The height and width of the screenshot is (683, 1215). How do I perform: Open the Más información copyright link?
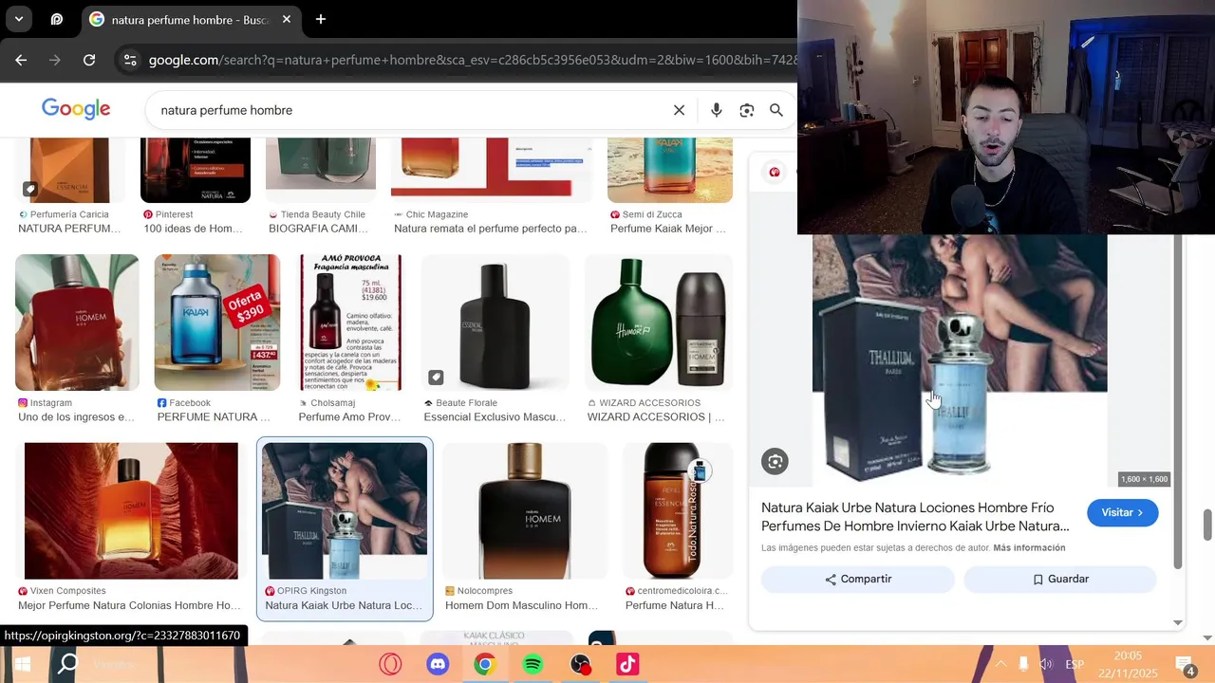[x=1029, y=548]
